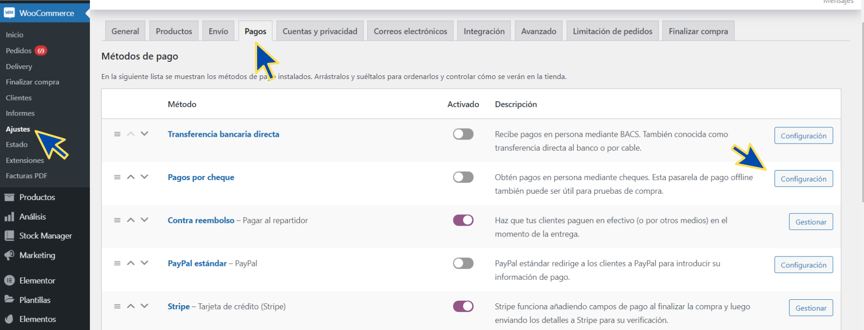Viewport: 864px width, 330px height.
Task: Open Finalizar compra sidebar item
Action: (x=33, y=82)
